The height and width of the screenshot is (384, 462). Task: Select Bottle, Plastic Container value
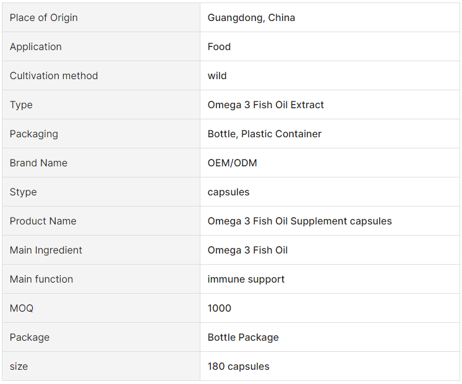coord(264,134)
